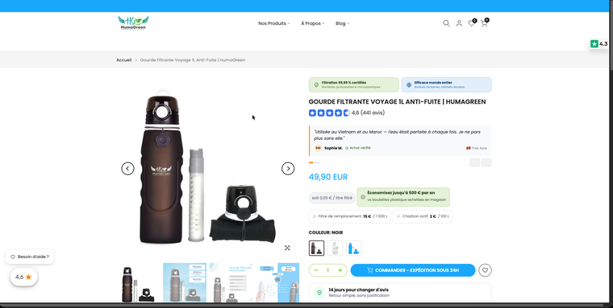
Task: Click Commander – Expédition sous 24H button
Action: click(x=413, y=270)
